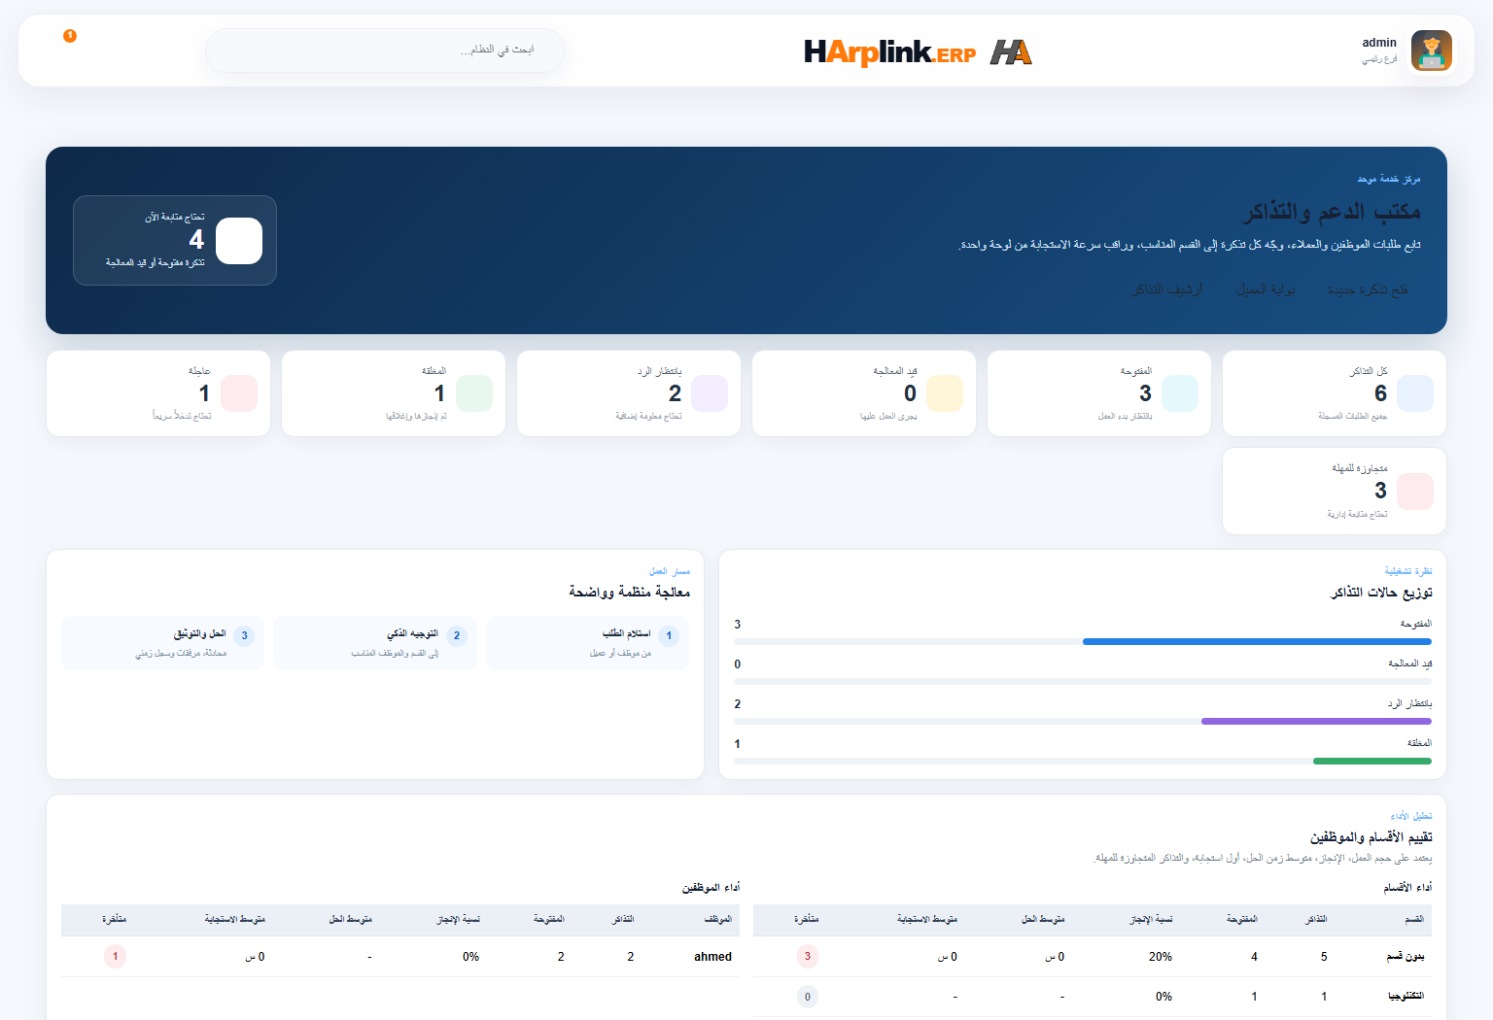
Task: Click the استلام الطلب step title
Action: coord(626,633)
